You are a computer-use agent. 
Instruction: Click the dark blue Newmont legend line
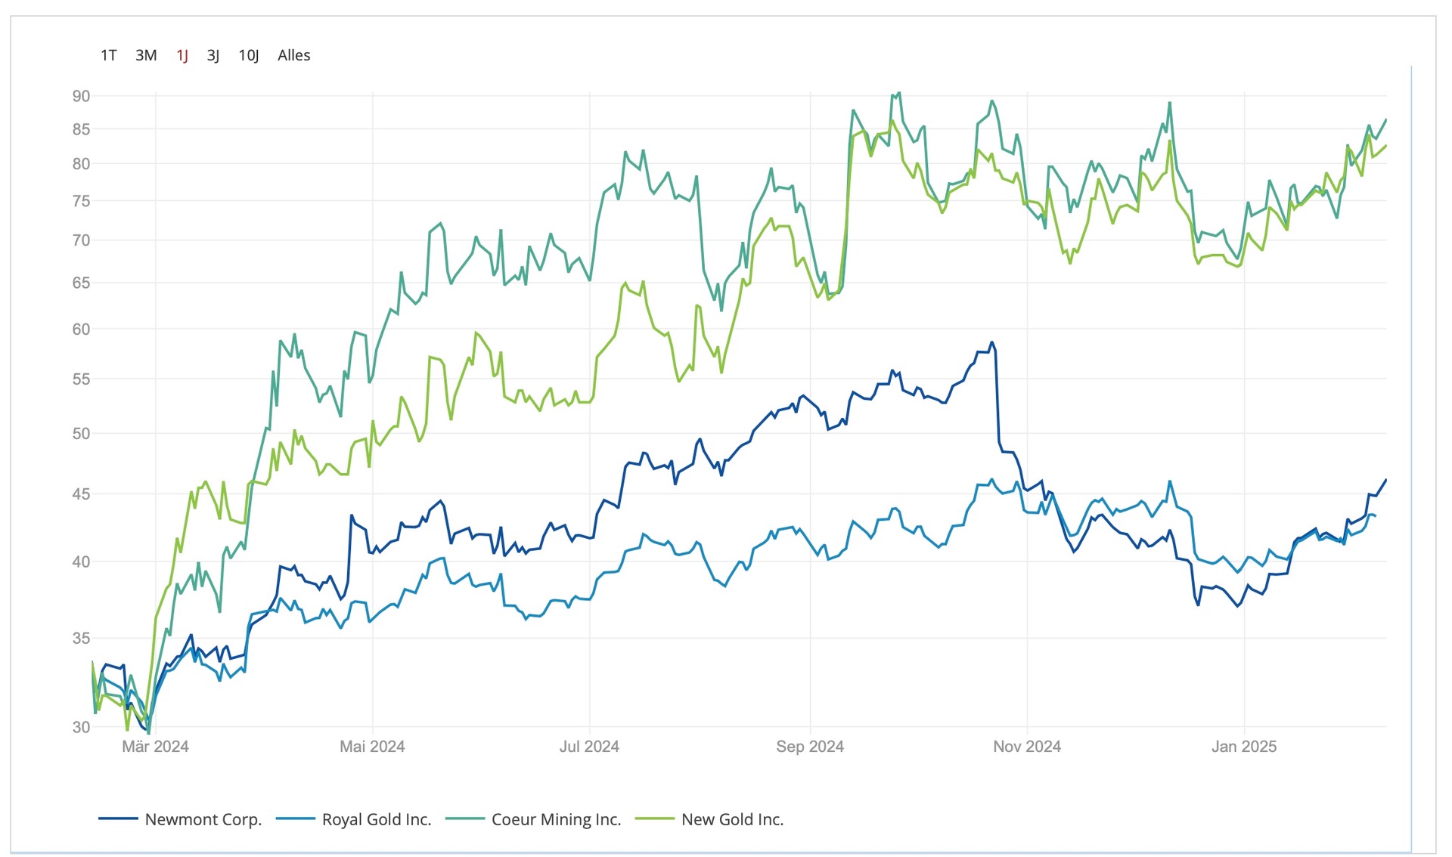point(118,818)
